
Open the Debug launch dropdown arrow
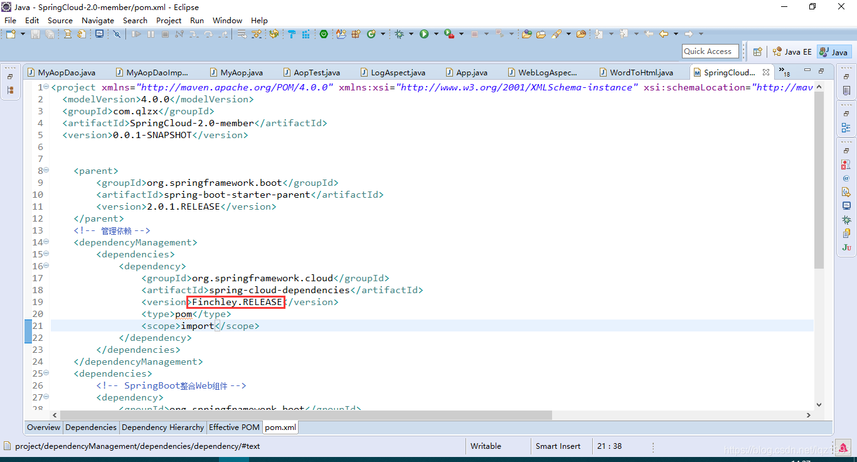pyautogui.click(x=411, y=34)
